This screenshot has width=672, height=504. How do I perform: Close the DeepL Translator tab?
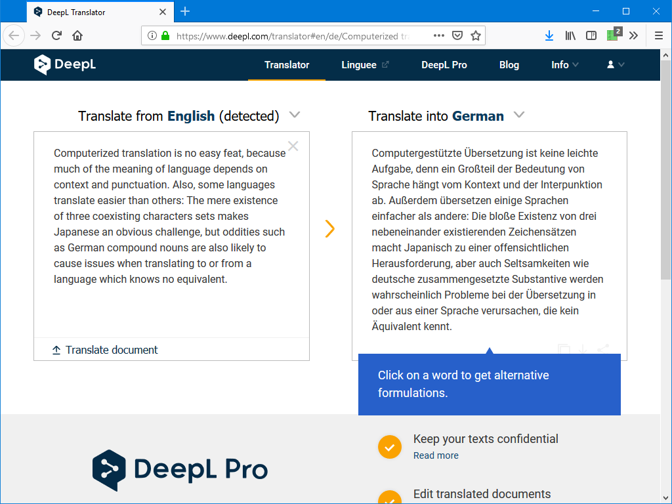[x=163, y=12]
